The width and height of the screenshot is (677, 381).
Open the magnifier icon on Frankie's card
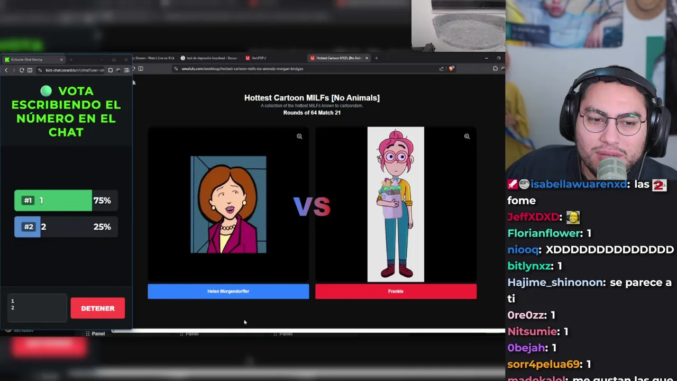coord(467,137)
